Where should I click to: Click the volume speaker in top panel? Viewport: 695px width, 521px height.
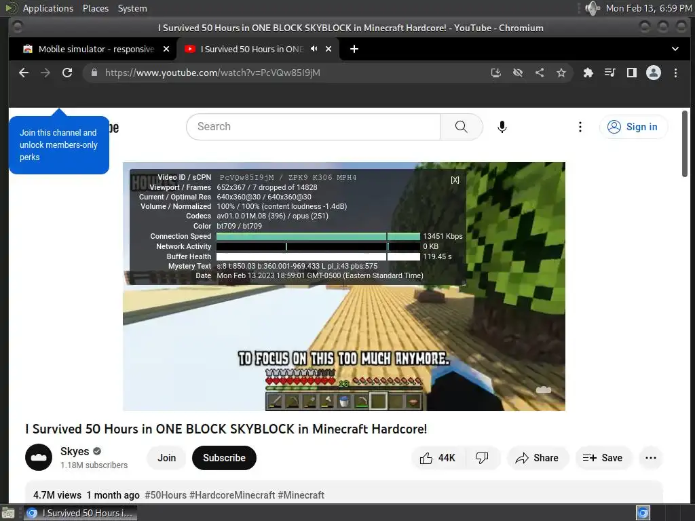tap(592, 8)
